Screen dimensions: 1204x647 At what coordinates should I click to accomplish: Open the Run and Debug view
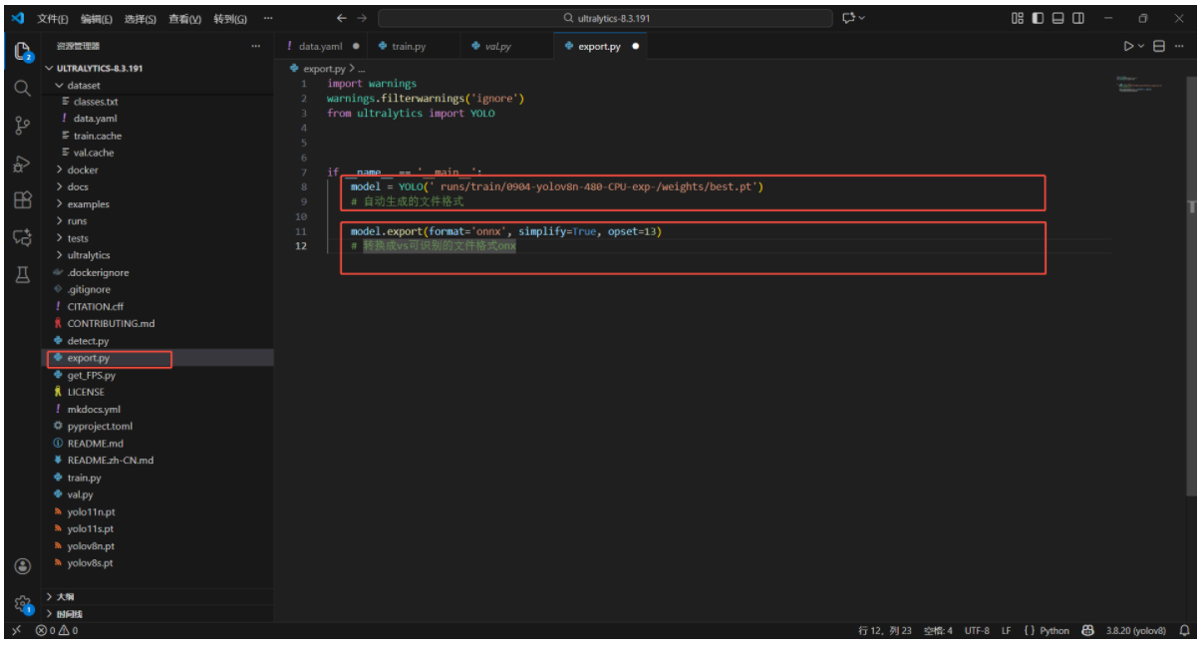(x=22, y=163)
